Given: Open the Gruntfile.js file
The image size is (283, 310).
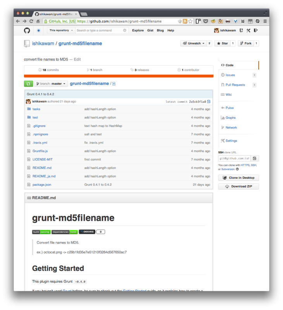Looking at the screenshot, I should click(x=40, y=151).
